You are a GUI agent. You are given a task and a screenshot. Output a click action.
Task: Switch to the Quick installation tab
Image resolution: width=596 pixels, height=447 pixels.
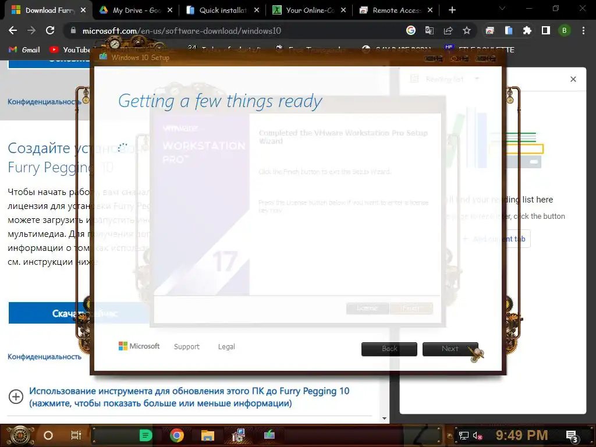click(x=223, y=10)
